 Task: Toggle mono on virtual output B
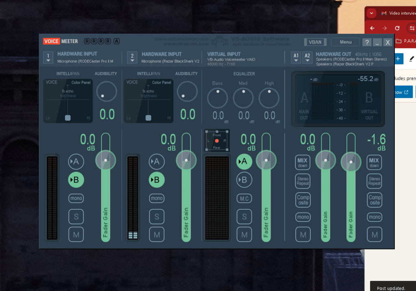[375, 217]
